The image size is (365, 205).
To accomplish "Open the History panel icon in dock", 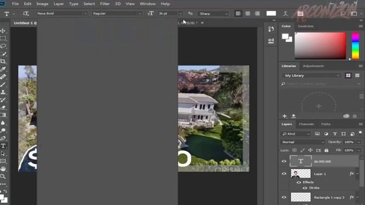I will coord(271,29).
